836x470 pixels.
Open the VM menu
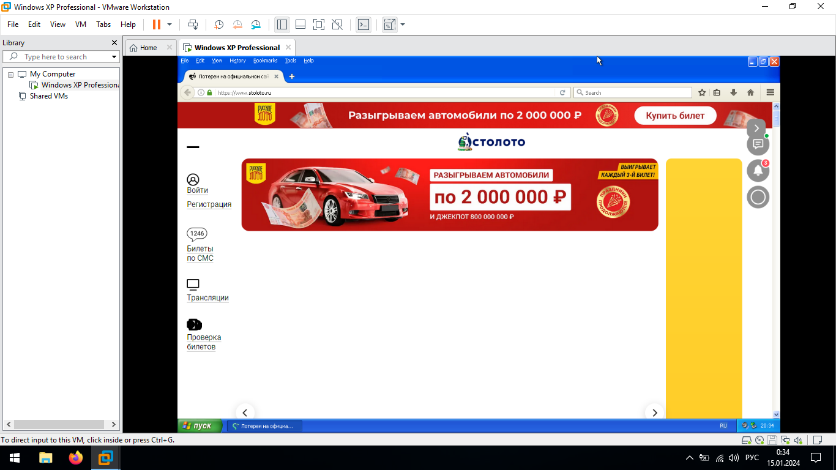click(81, 24)
